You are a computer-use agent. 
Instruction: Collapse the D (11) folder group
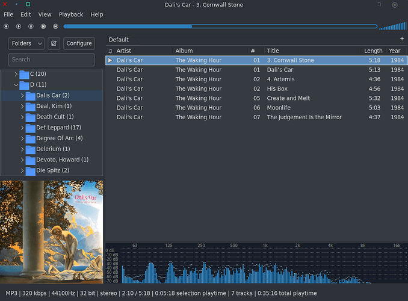(16, 85)
